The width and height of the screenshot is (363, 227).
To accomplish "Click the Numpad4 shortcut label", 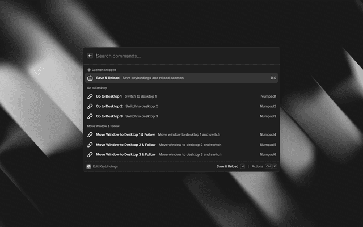I will tap(268, 134).
